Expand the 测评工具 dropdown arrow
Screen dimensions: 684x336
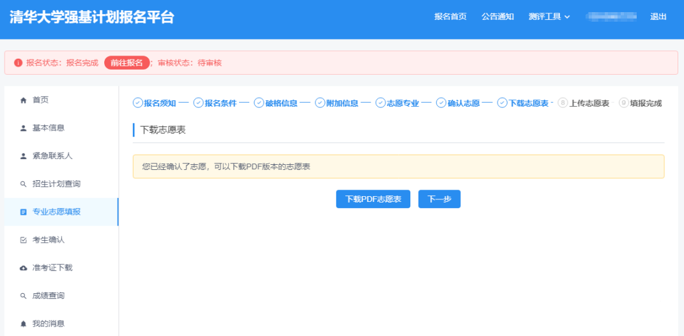click(567, 17)
